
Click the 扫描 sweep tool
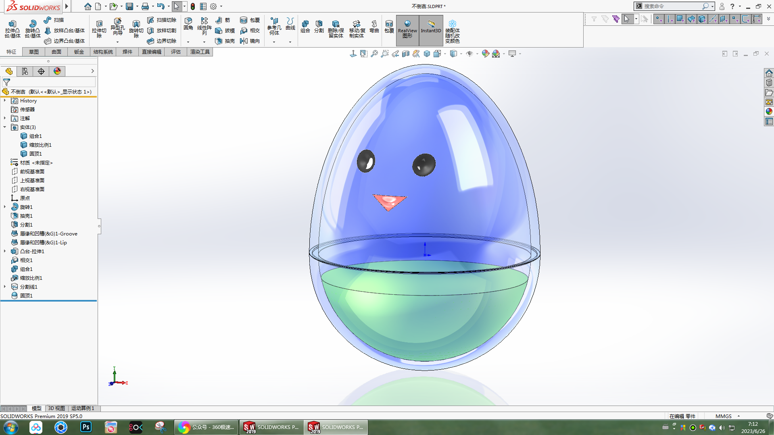pos(54,20)
